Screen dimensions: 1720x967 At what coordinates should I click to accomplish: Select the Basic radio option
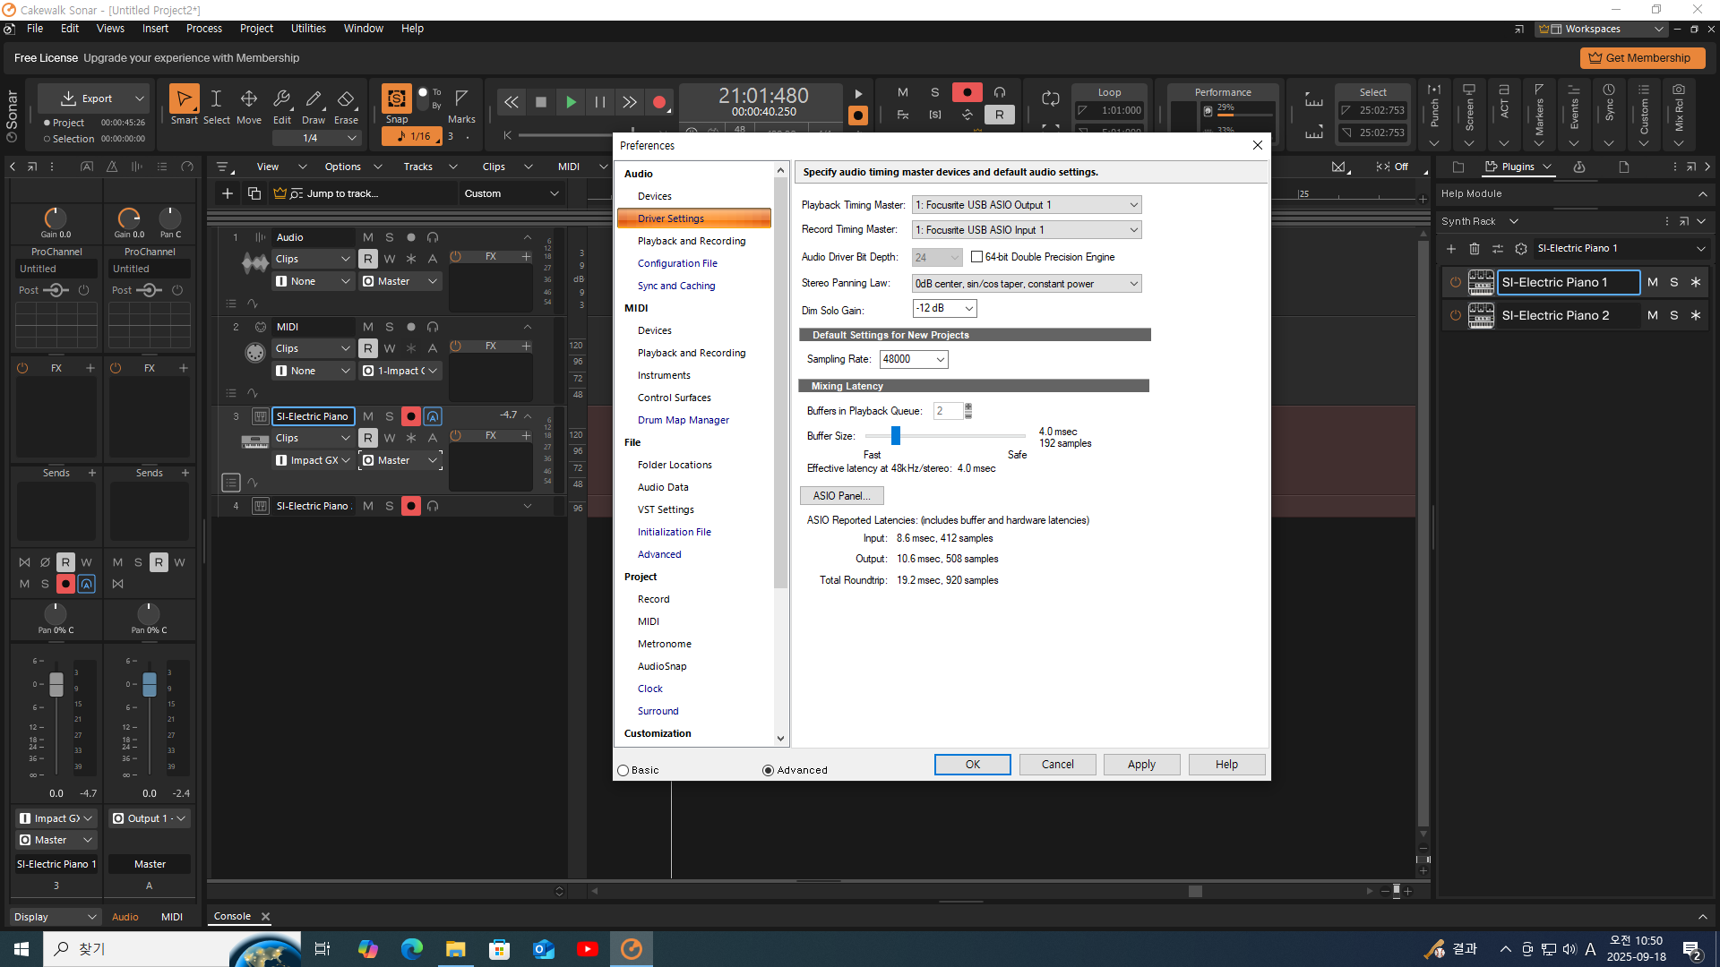click(x=623, y=770)
